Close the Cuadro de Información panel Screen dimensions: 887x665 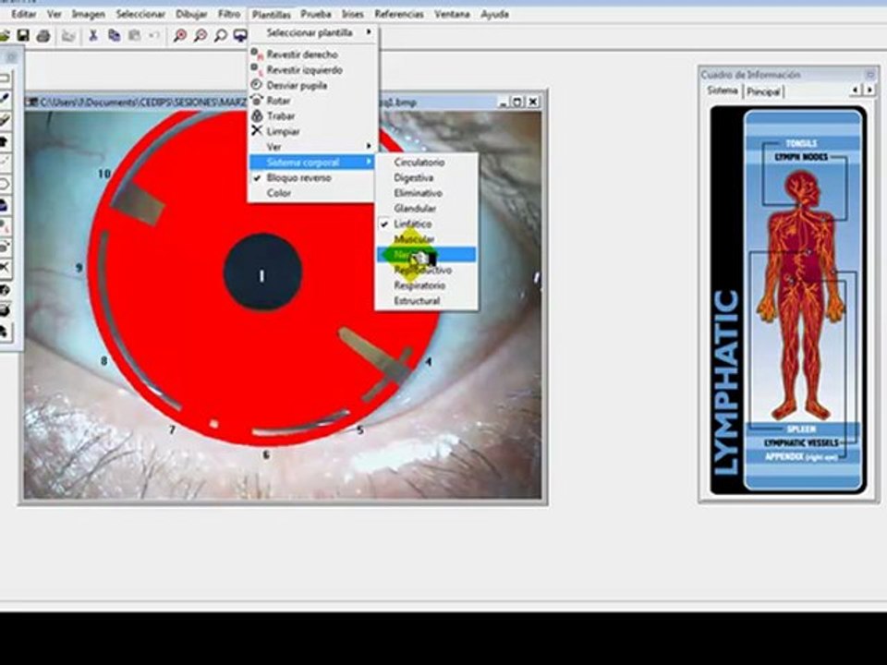pyautogui.click(x=870, y=74)
